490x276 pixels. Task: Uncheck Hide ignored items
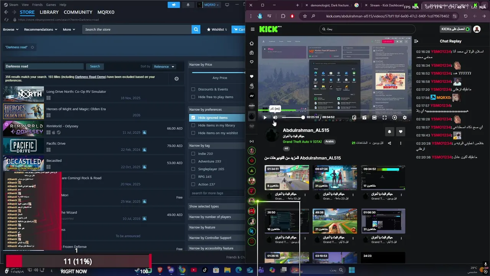193,118
